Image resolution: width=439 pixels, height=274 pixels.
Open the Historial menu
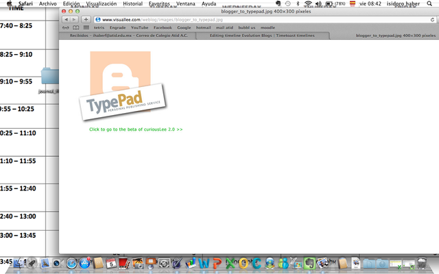(x=132, y=3)
